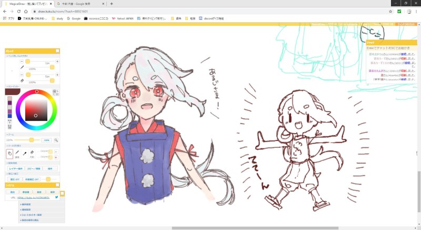Reload the page in browser
This screenshot has width=421, height=230.
coord(19,11)
